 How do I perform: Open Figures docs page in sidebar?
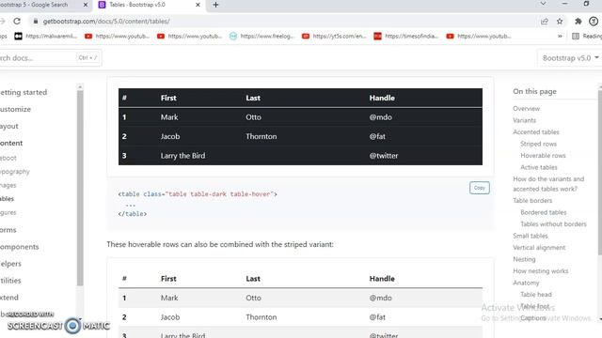click(x=8, y=212)
